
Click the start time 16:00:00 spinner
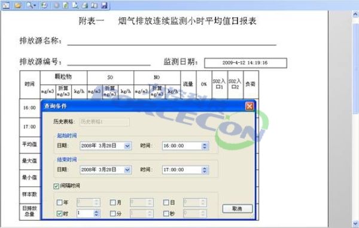pos(205,146)
